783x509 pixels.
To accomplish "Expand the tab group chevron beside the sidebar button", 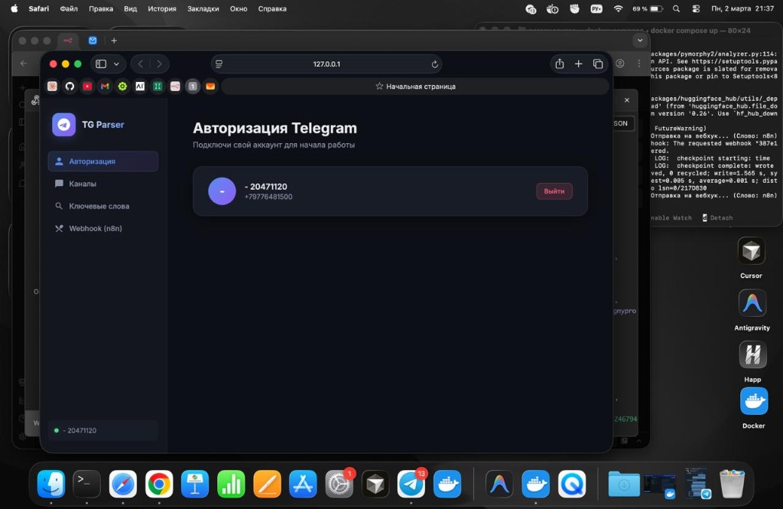I will 116,64.
